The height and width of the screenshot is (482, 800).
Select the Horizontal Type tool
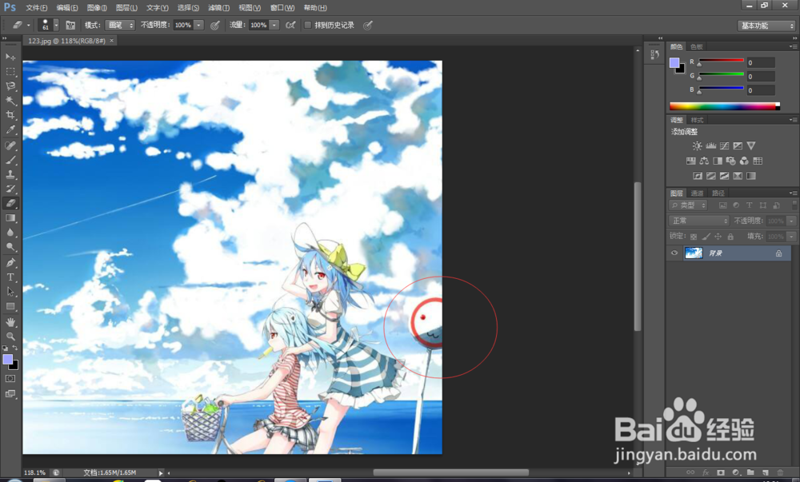point(10,277)
